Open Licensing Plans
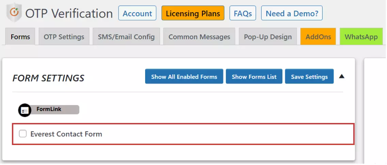This screenshot has width=387, height=165. pyautogui.click(x=193, y=13)
